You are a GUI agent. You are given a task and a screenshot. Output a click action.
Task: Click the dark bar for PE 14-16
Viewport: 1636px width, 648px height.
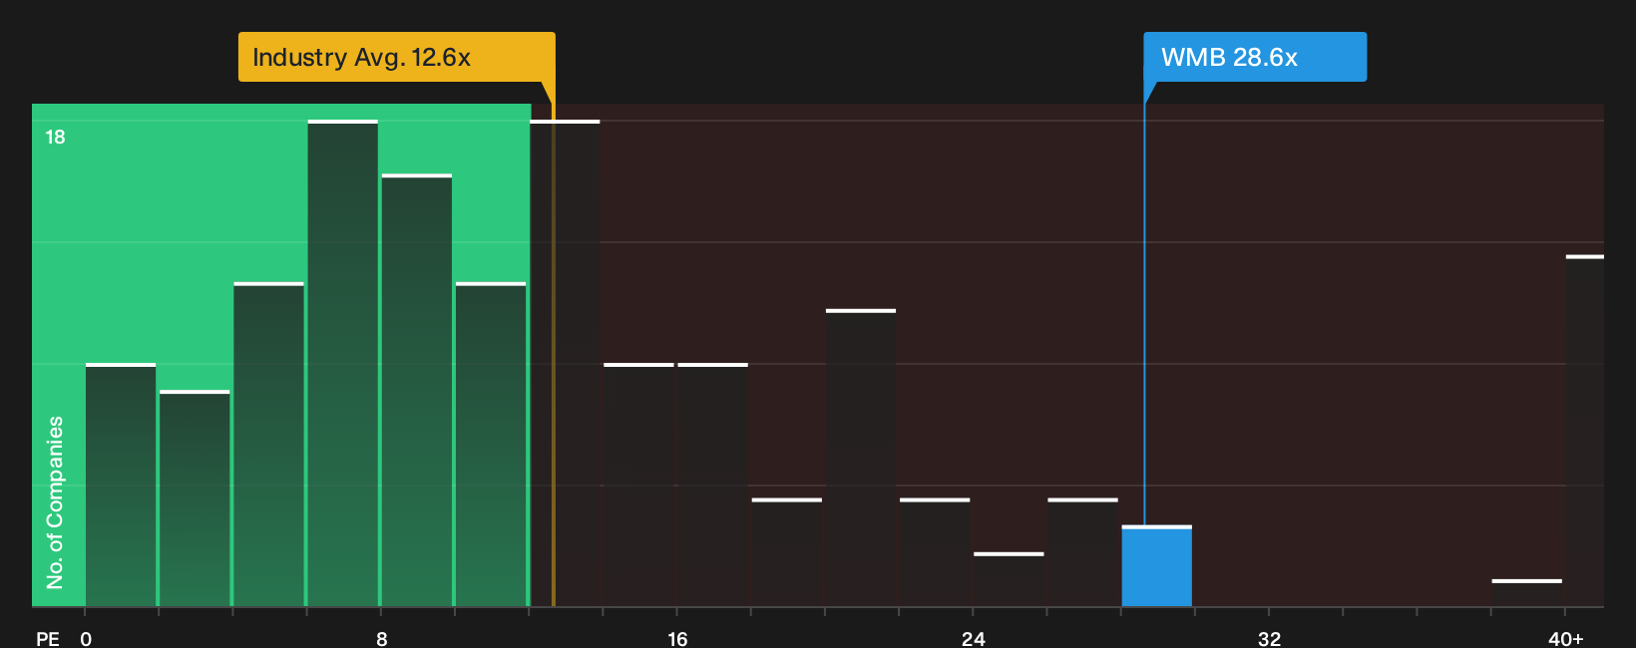tap(639, 486)
